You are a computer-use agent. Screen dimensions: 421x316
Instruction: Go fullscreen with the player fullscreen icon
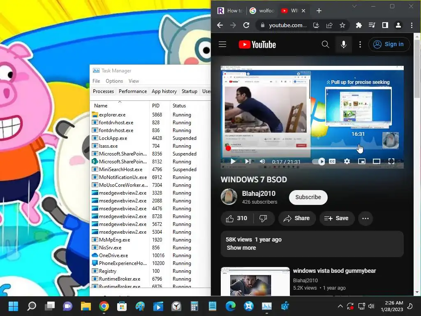pyautogui.click(x=391, y=161)
